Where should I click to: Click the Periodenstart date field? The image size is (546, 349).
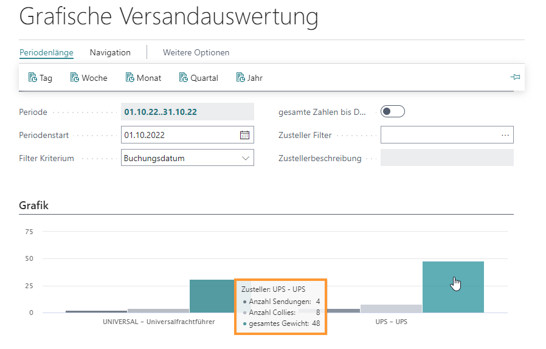tap(187, 135)
